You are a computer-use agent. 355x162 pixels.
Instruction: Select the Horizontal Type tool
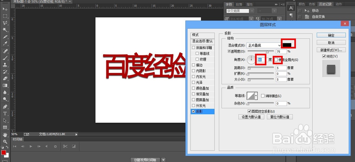pyautogui.click(x=5, y=113)
